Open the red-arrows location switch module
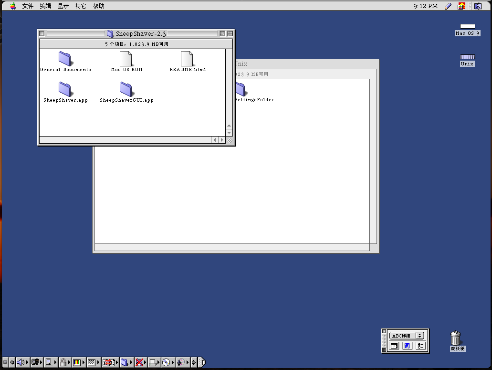492x370 pixels. [x=110, y=362]
